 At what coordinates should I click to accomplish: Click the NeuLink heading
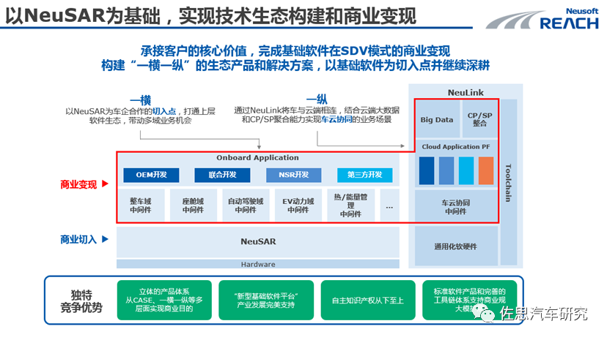pos(466,93)
